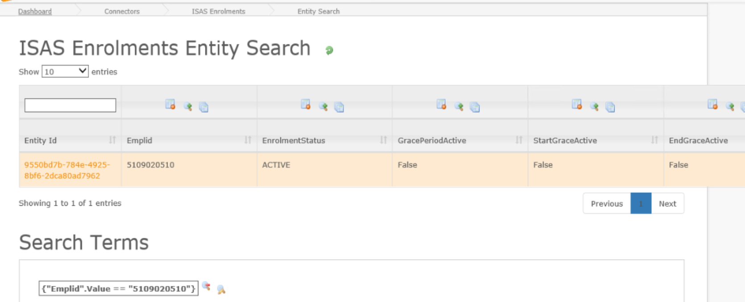Click the table icon above the GracePeriodActive column
This screenshot has width=745, height=302.
[x=441, y=105]
